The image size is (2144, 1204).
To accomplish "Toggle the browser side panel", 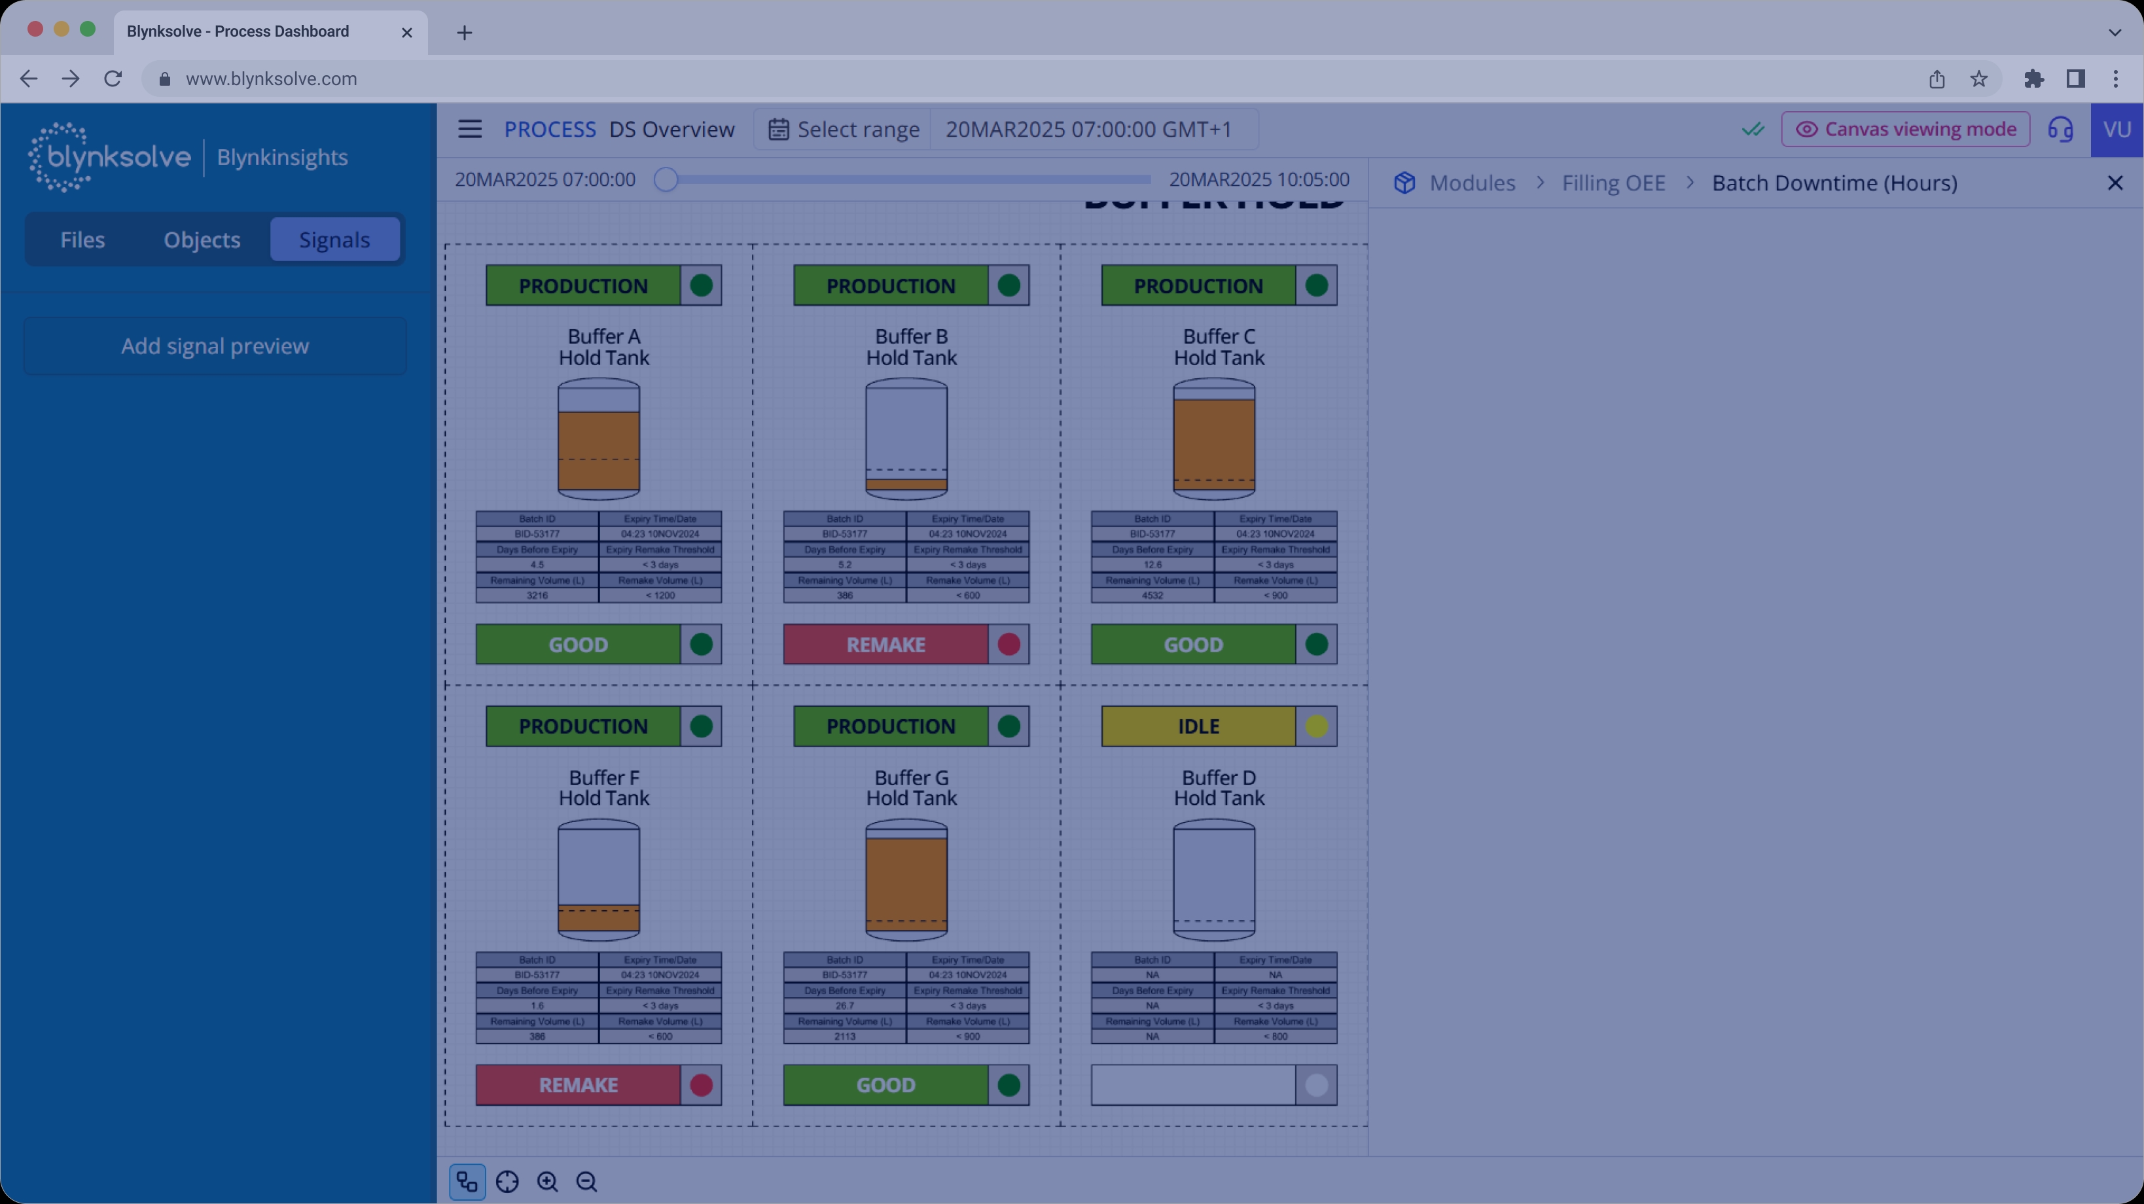I will coord(2075,79).
